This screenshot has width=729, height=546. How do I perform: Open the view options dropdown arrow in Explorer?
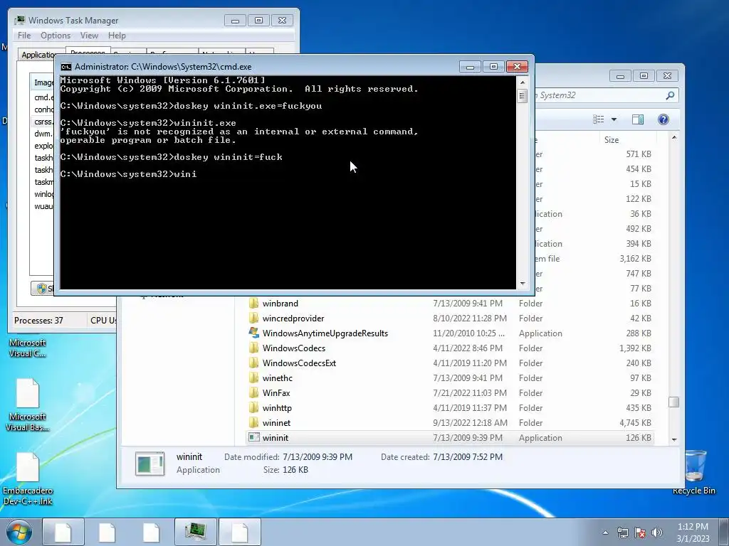[x=614, y=119]
